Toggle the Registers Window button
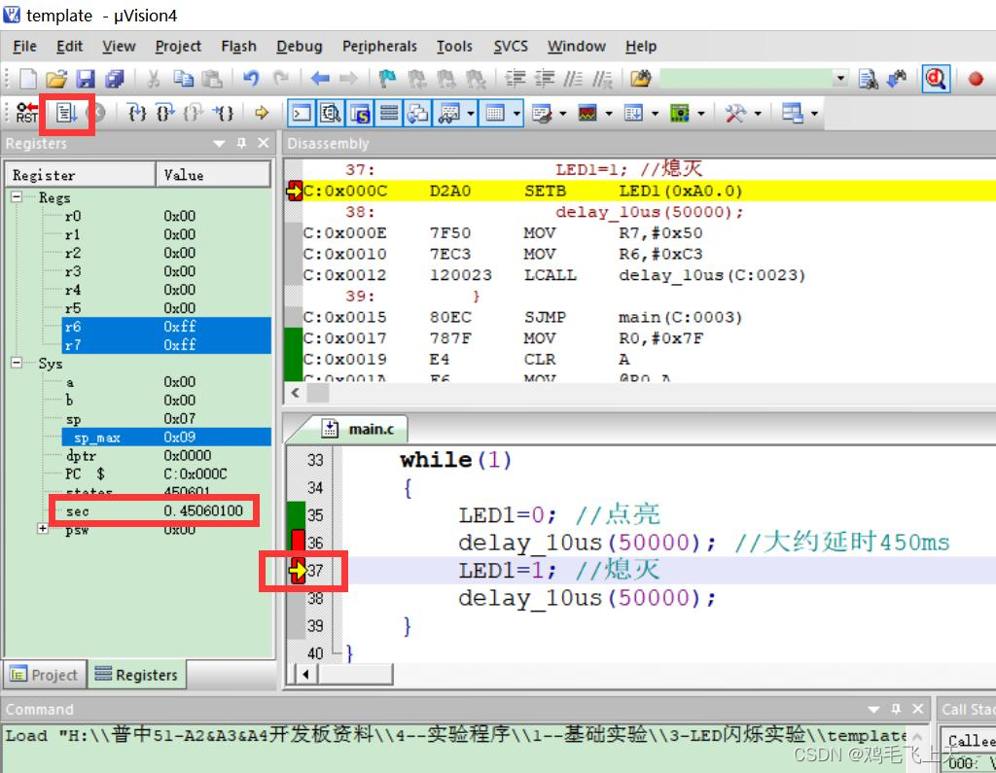 tap(389, 113)
